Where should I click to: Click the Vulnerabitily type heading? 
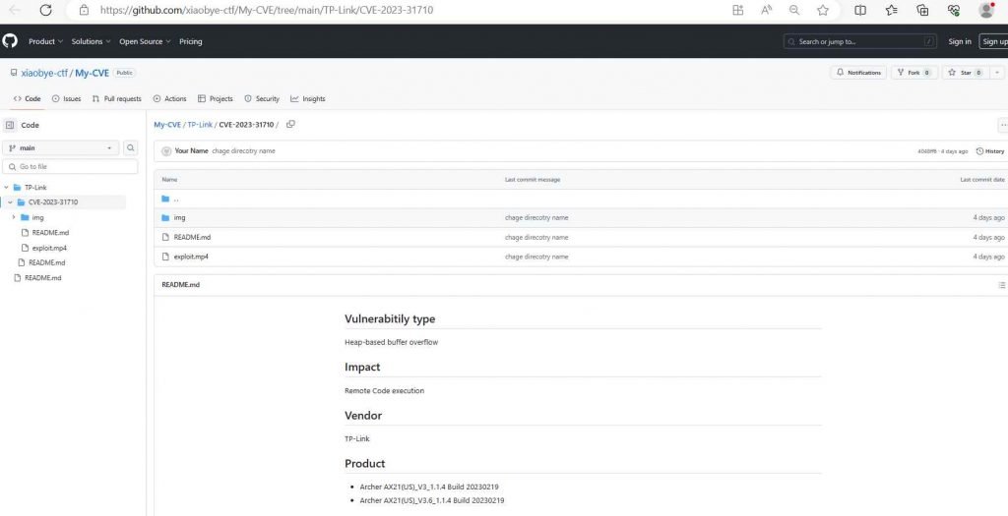[390, 319]
